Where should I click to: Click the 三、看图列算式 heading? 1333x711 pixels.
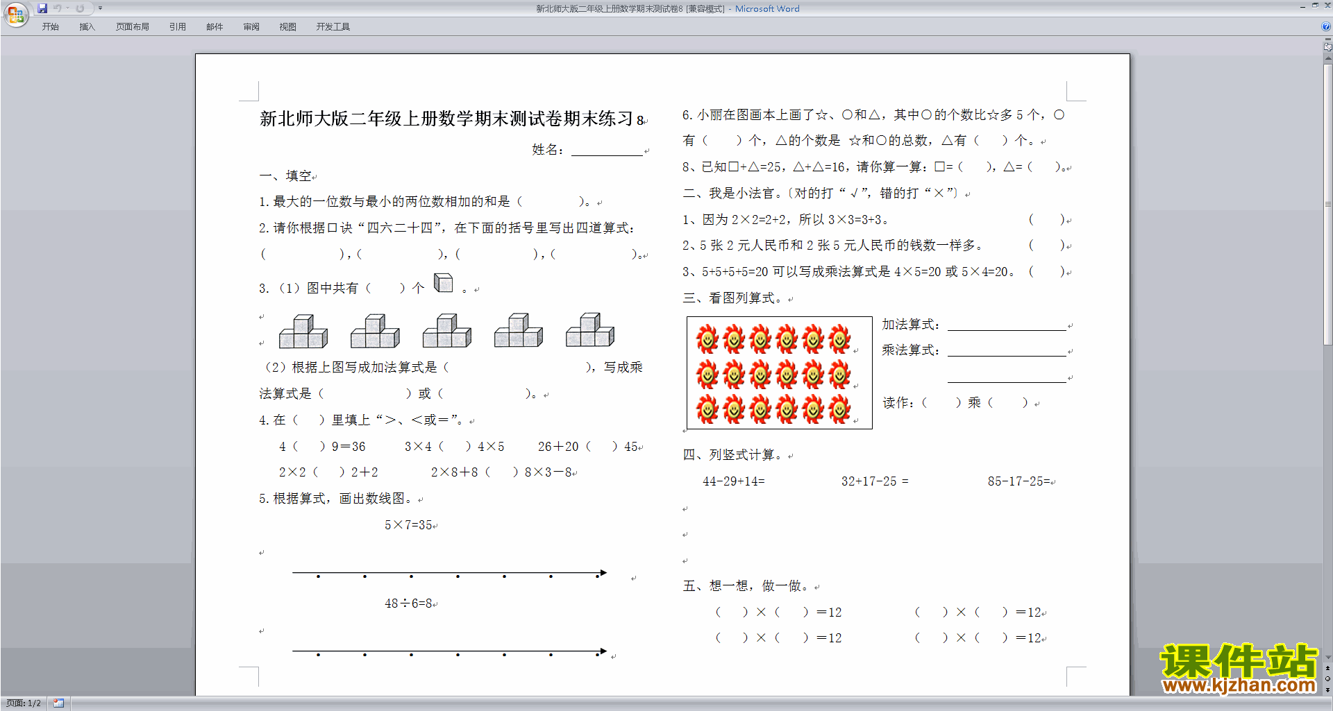point(734,298)
